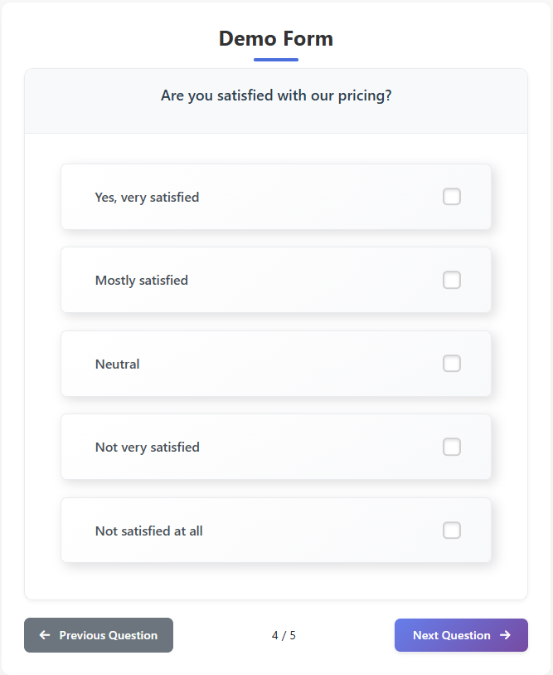Click the 'Demo Form' title heading
The height and width of the screenshot is (675, 553).
[x=276, y=38]
